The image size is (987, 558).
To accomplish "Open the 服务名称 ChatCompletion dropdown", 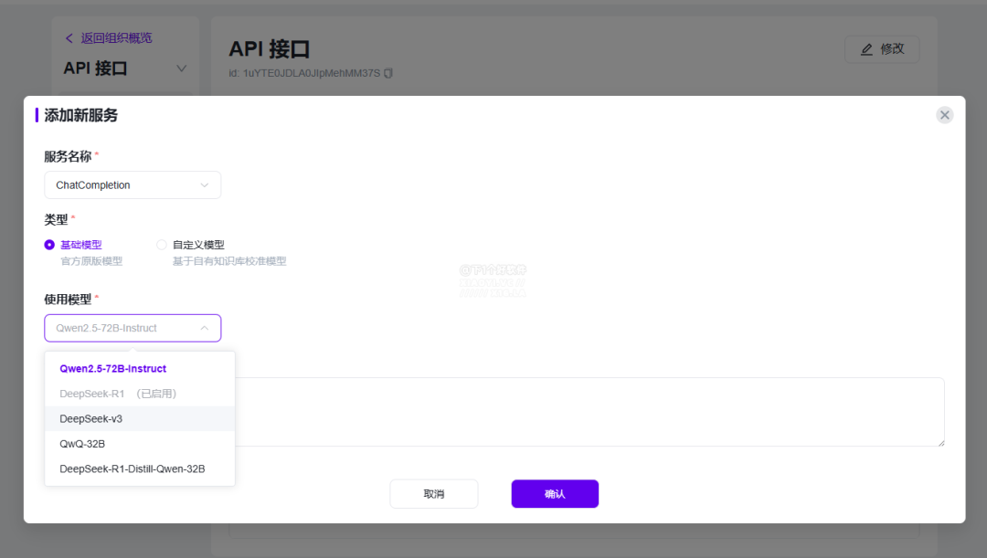I will coord(133,185).
